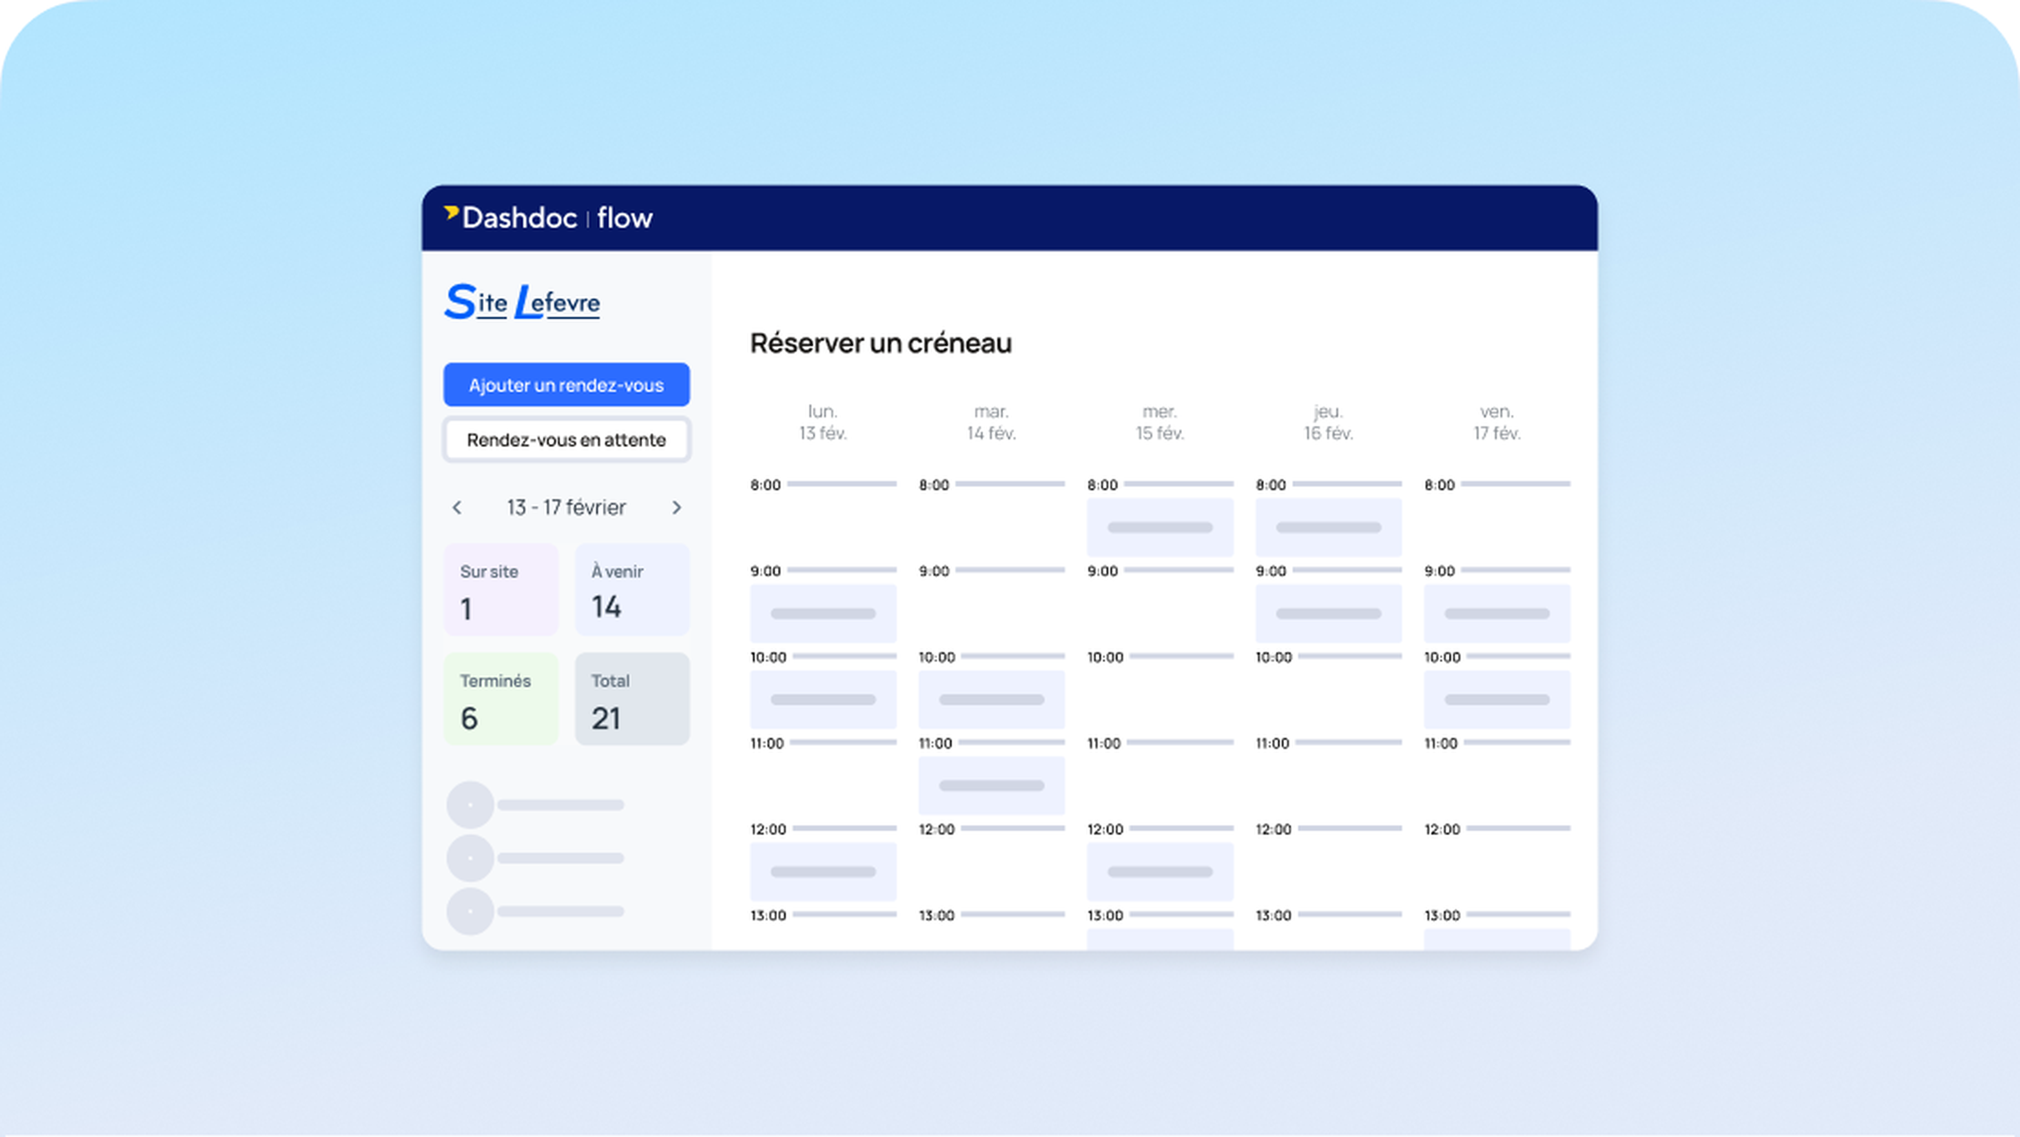Open Thursday 8:00 booked slot
The image size is (2020, 1137).
pyautogui.click(x=1328, y=527)
